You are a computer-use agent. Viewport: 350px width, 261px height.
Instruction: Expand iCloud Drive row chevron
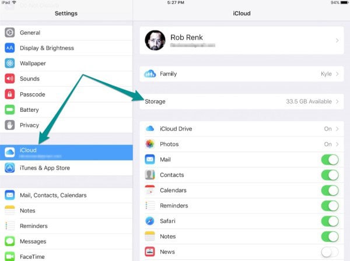pyautogui.click(x=337, y=129)
